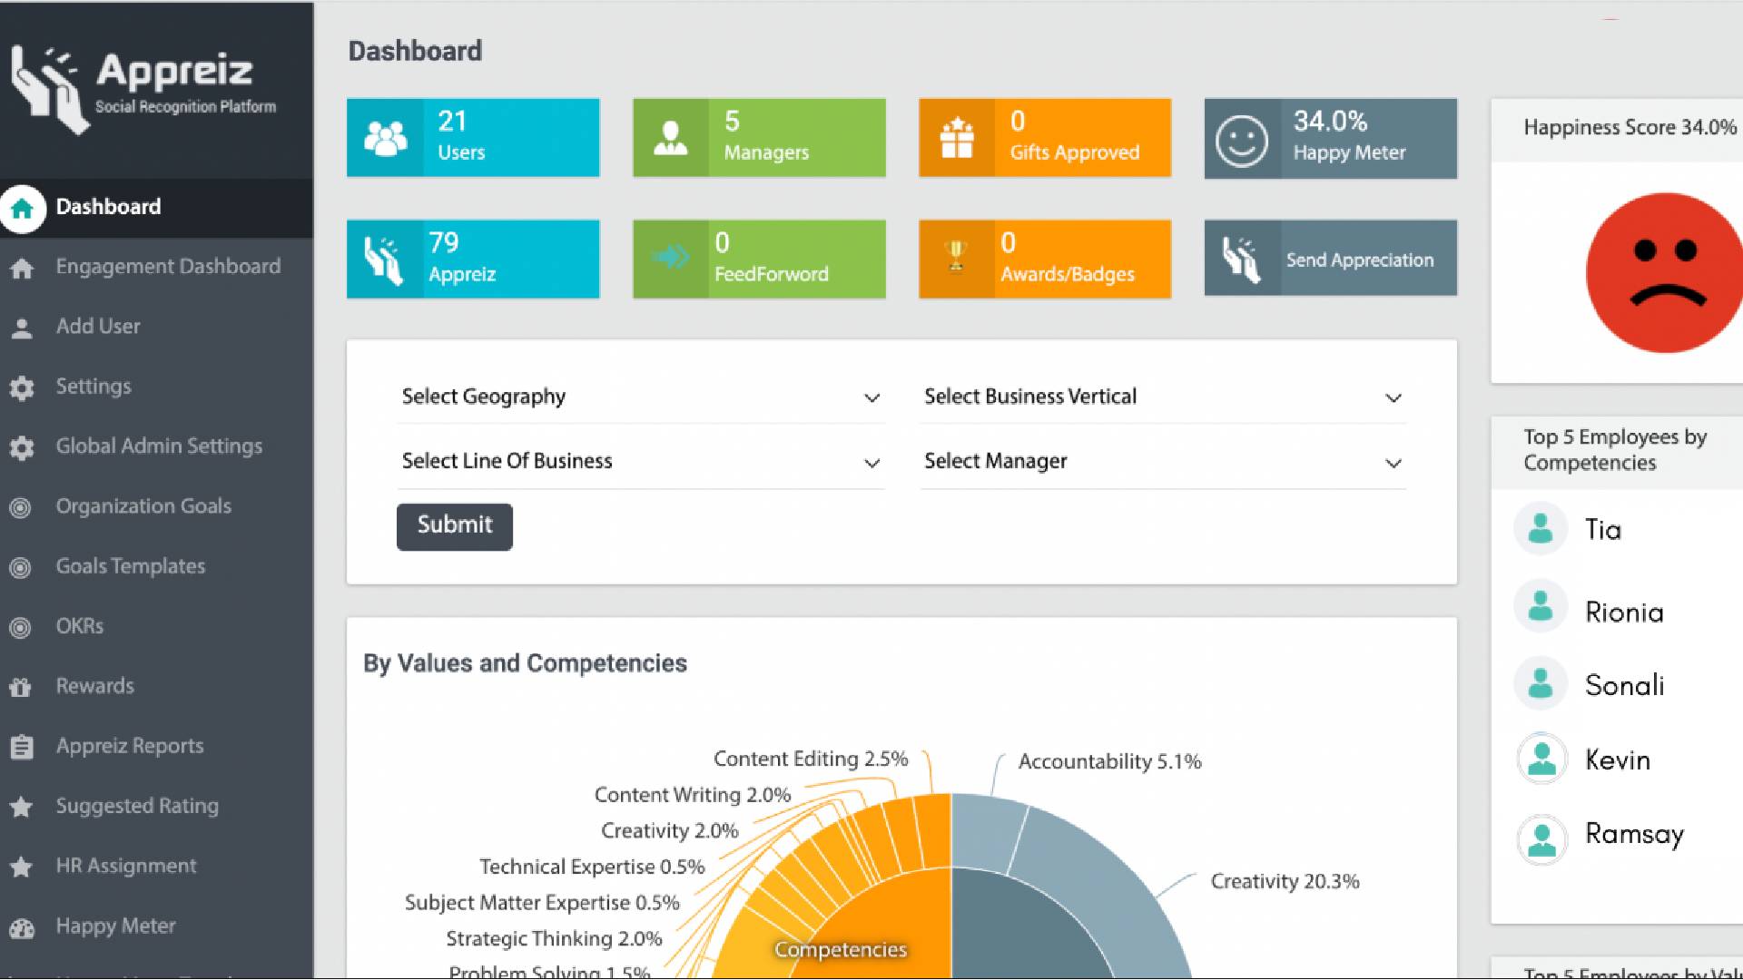Image resolution: width=1743 pixels, height=980 pixels.
Task: Click the FeedForword arrow icon
Action: pyautogui.click(x=671, y=258)
